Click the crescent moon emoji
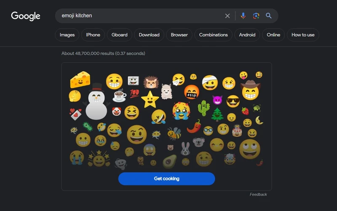 tap(259, 120)
